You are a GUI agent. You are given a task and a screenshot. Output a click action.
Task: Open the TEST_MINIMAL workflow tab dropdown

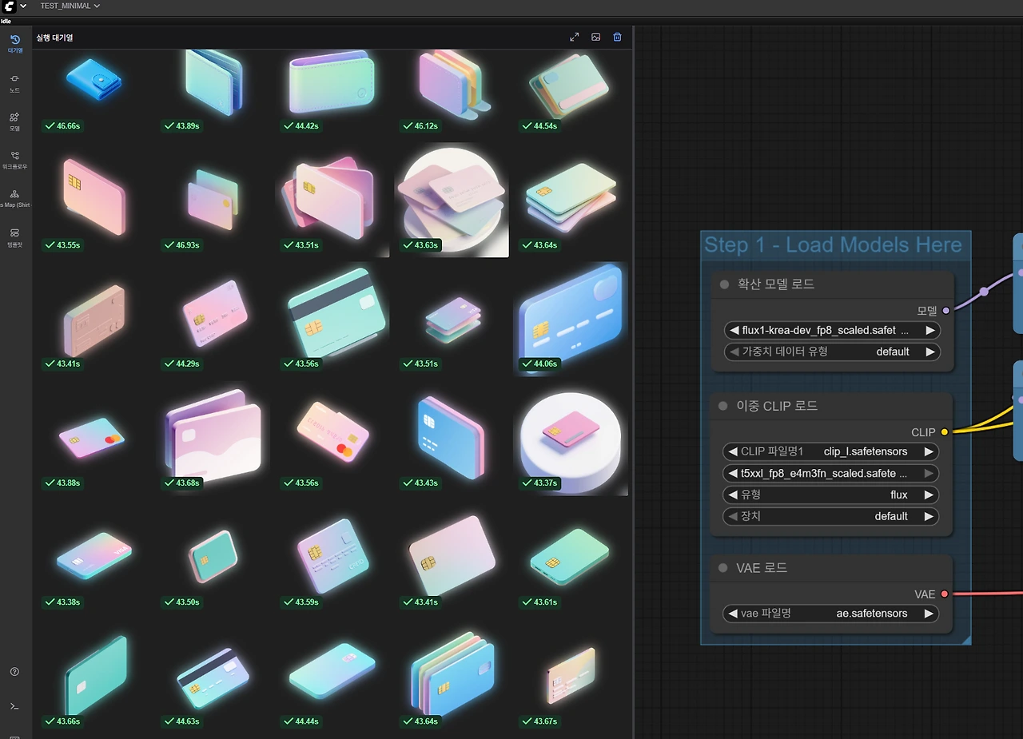click(70, 6)
